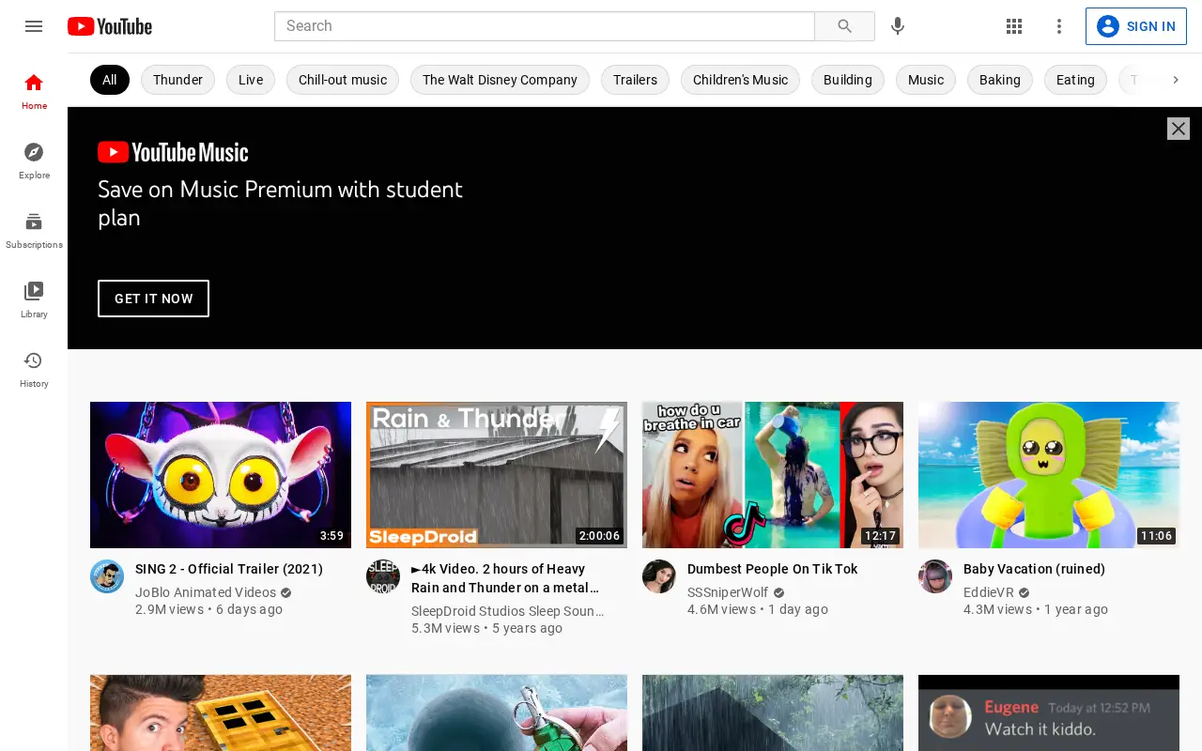The image size is (1202, 751).
Task: Select the Baking filter chip
Action: click(1000, 80)
